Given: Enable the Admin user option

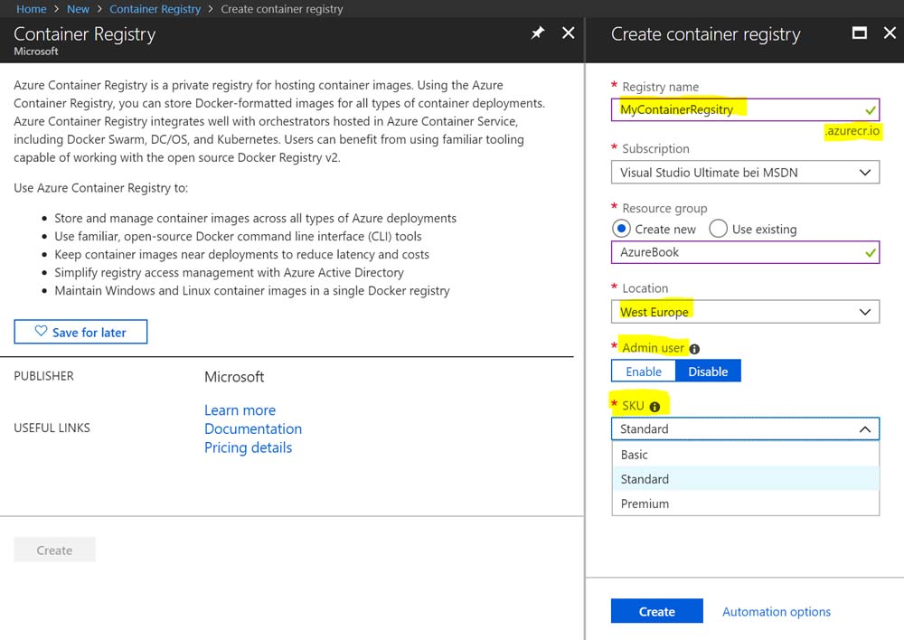Looking at the screenshot, I should (644, 372).
